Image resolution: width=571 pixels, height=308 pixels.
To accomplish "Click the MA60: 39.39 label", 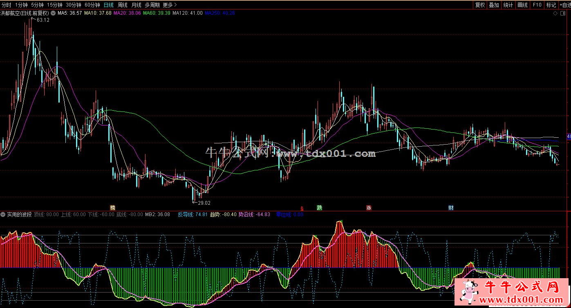I will [157, 13].
